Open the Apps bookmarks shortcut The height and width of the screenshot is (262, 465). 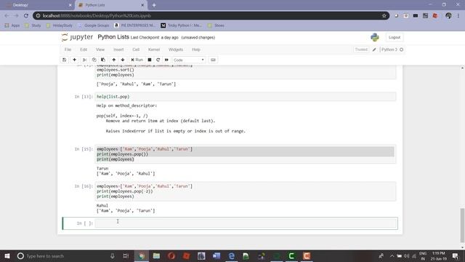point(12,25)
